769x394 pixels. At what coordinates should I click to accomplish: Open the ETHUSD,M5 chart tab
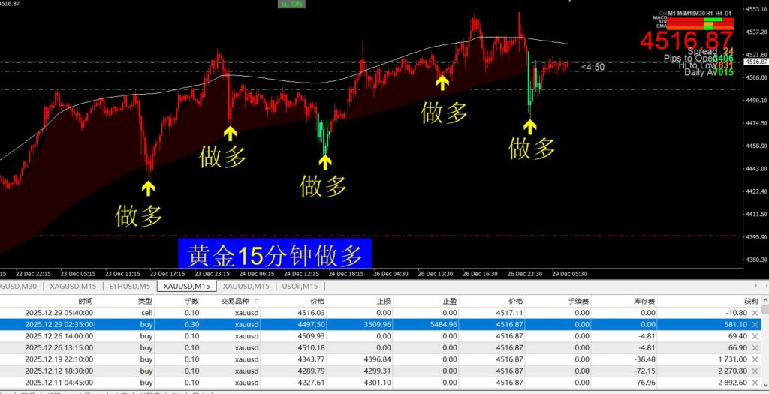pyautogui.click(x=130, y=286)
